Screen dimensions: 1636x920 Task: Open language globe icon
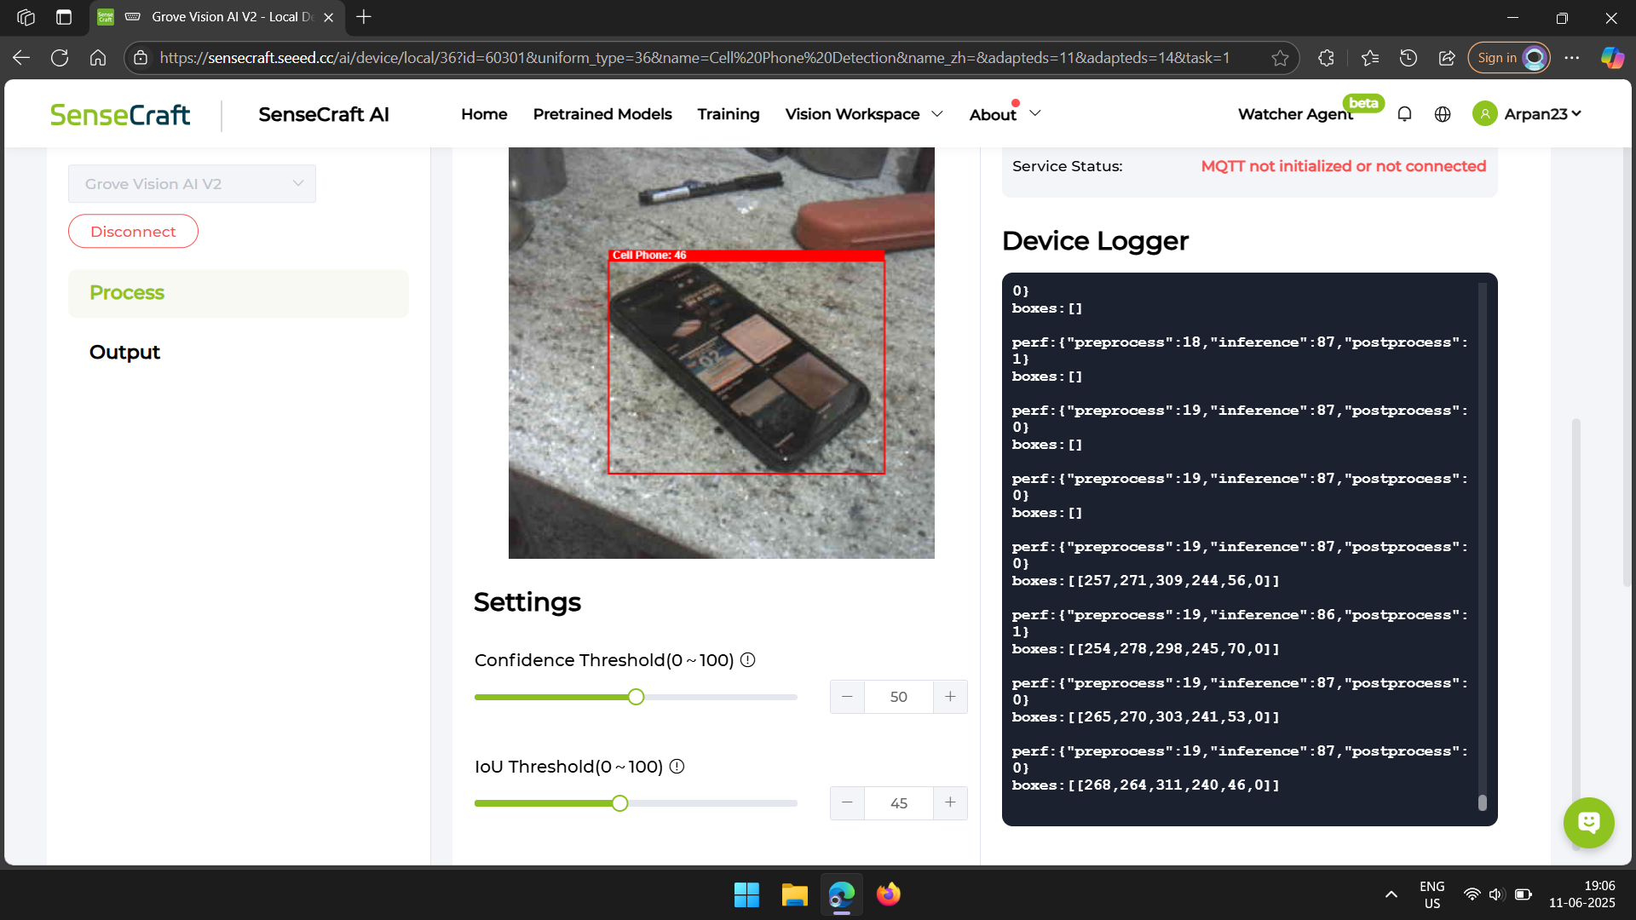(1443, 114)
